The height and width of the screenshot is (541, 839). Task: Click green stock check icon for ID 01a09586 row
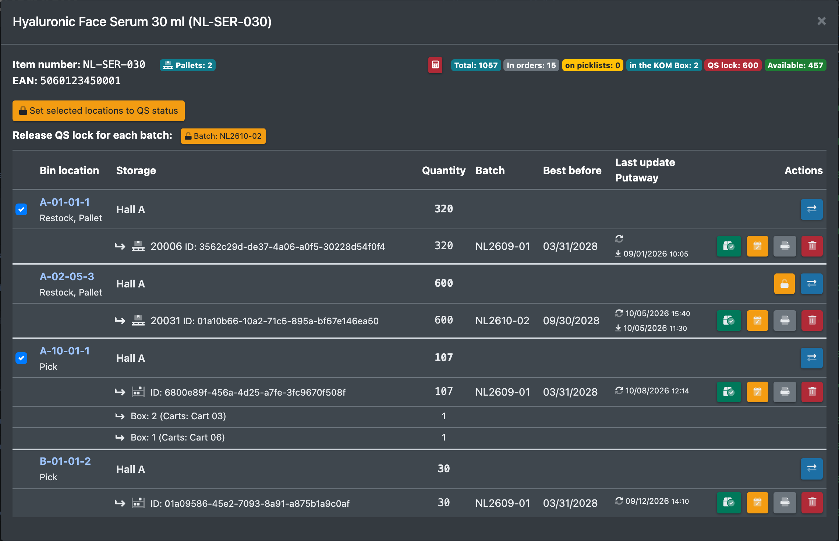click(729, 503)
